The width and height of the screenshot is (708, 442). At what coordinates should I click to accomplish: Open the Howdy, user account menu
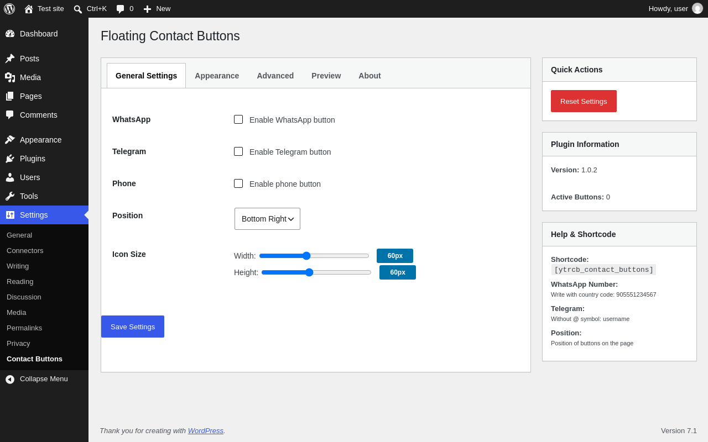coord(675,9)
